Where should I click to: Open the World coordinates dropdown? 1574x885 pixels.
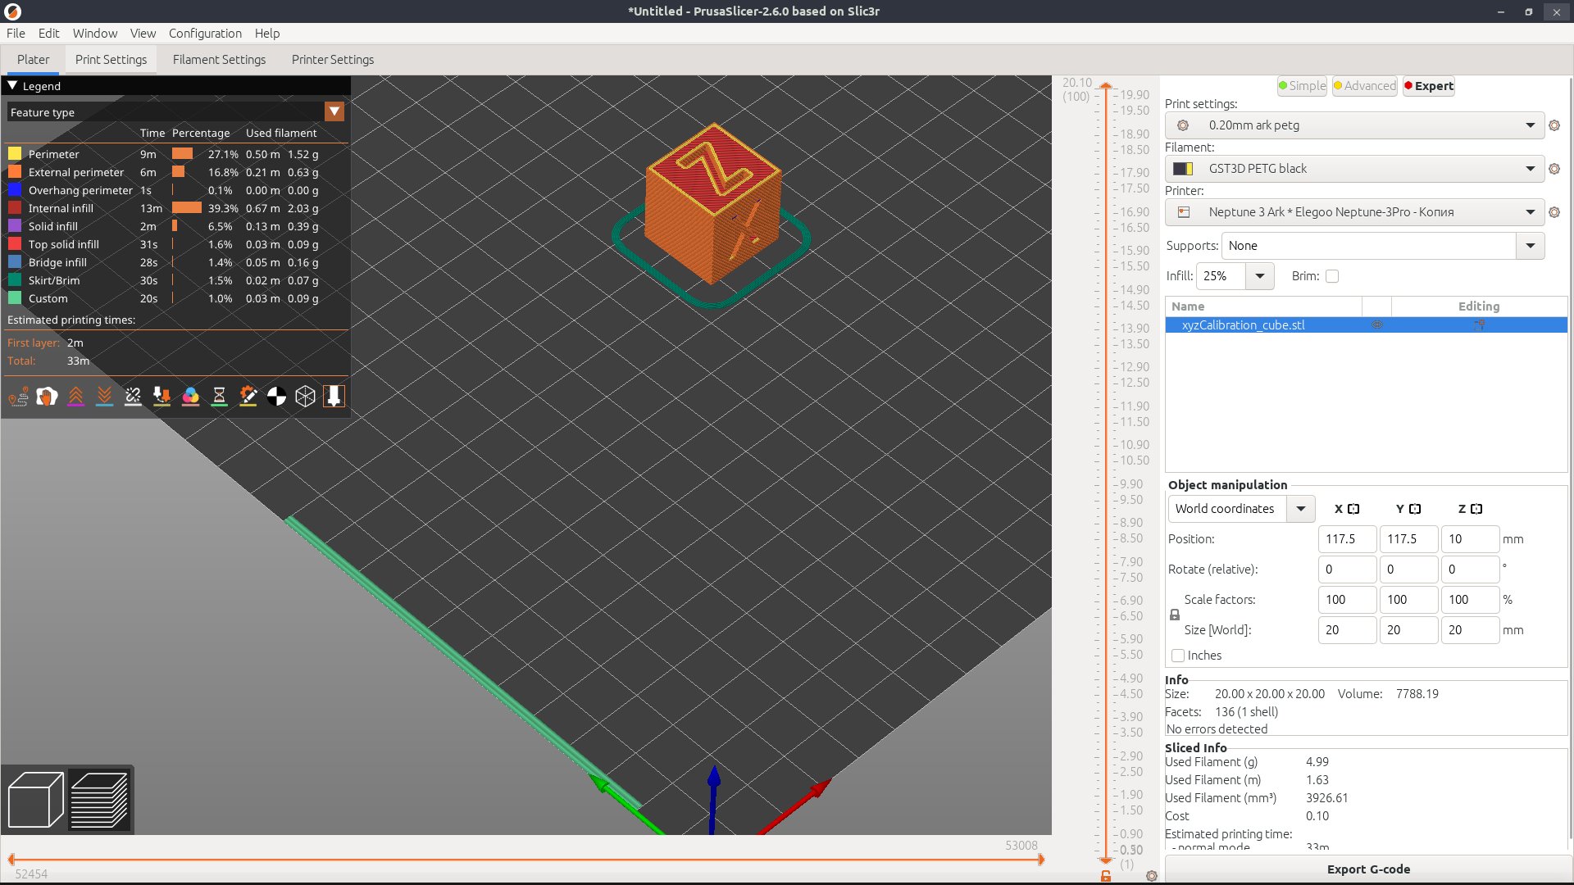[x=1301, y=509]
